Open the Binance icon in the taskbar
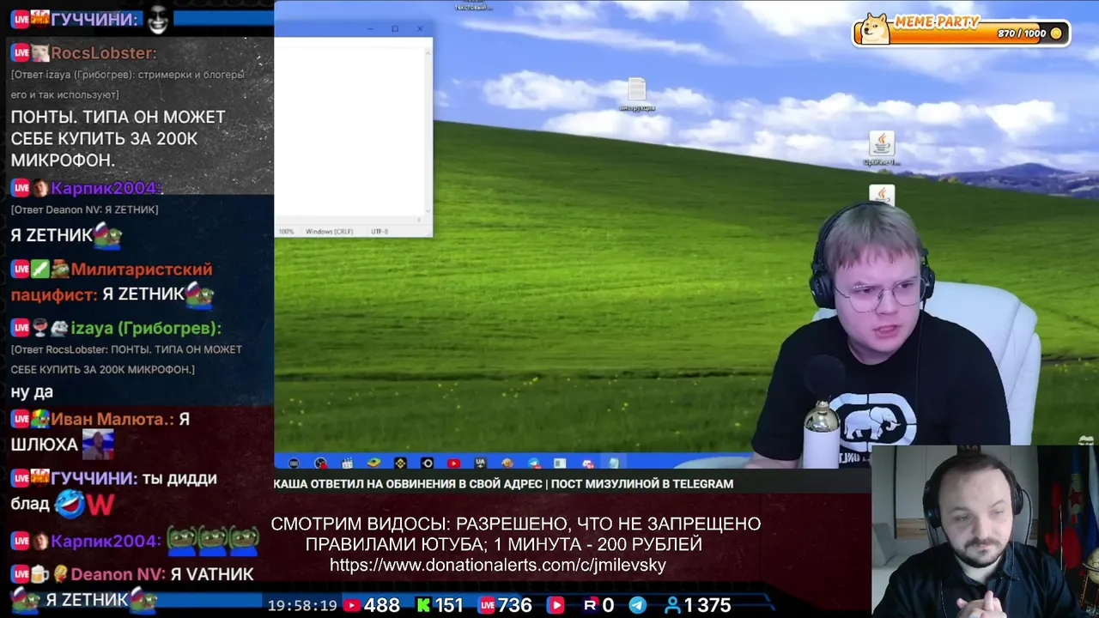This screenshot has height=618, width=1099. [400, 463]
